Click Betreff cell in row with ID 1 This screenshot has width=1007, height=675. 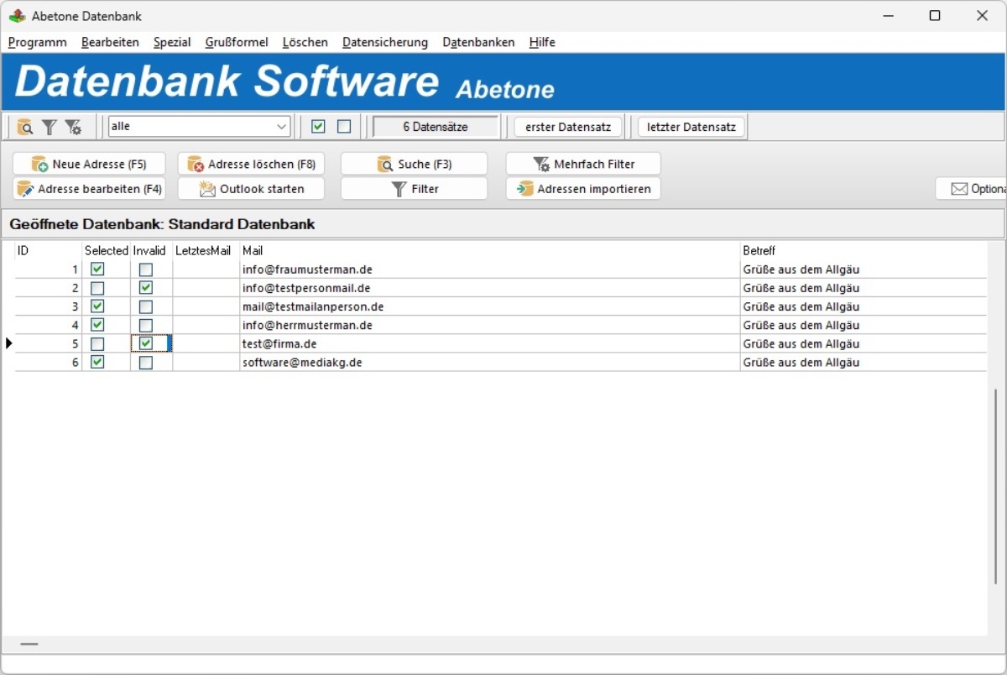[x=864, y=269]
